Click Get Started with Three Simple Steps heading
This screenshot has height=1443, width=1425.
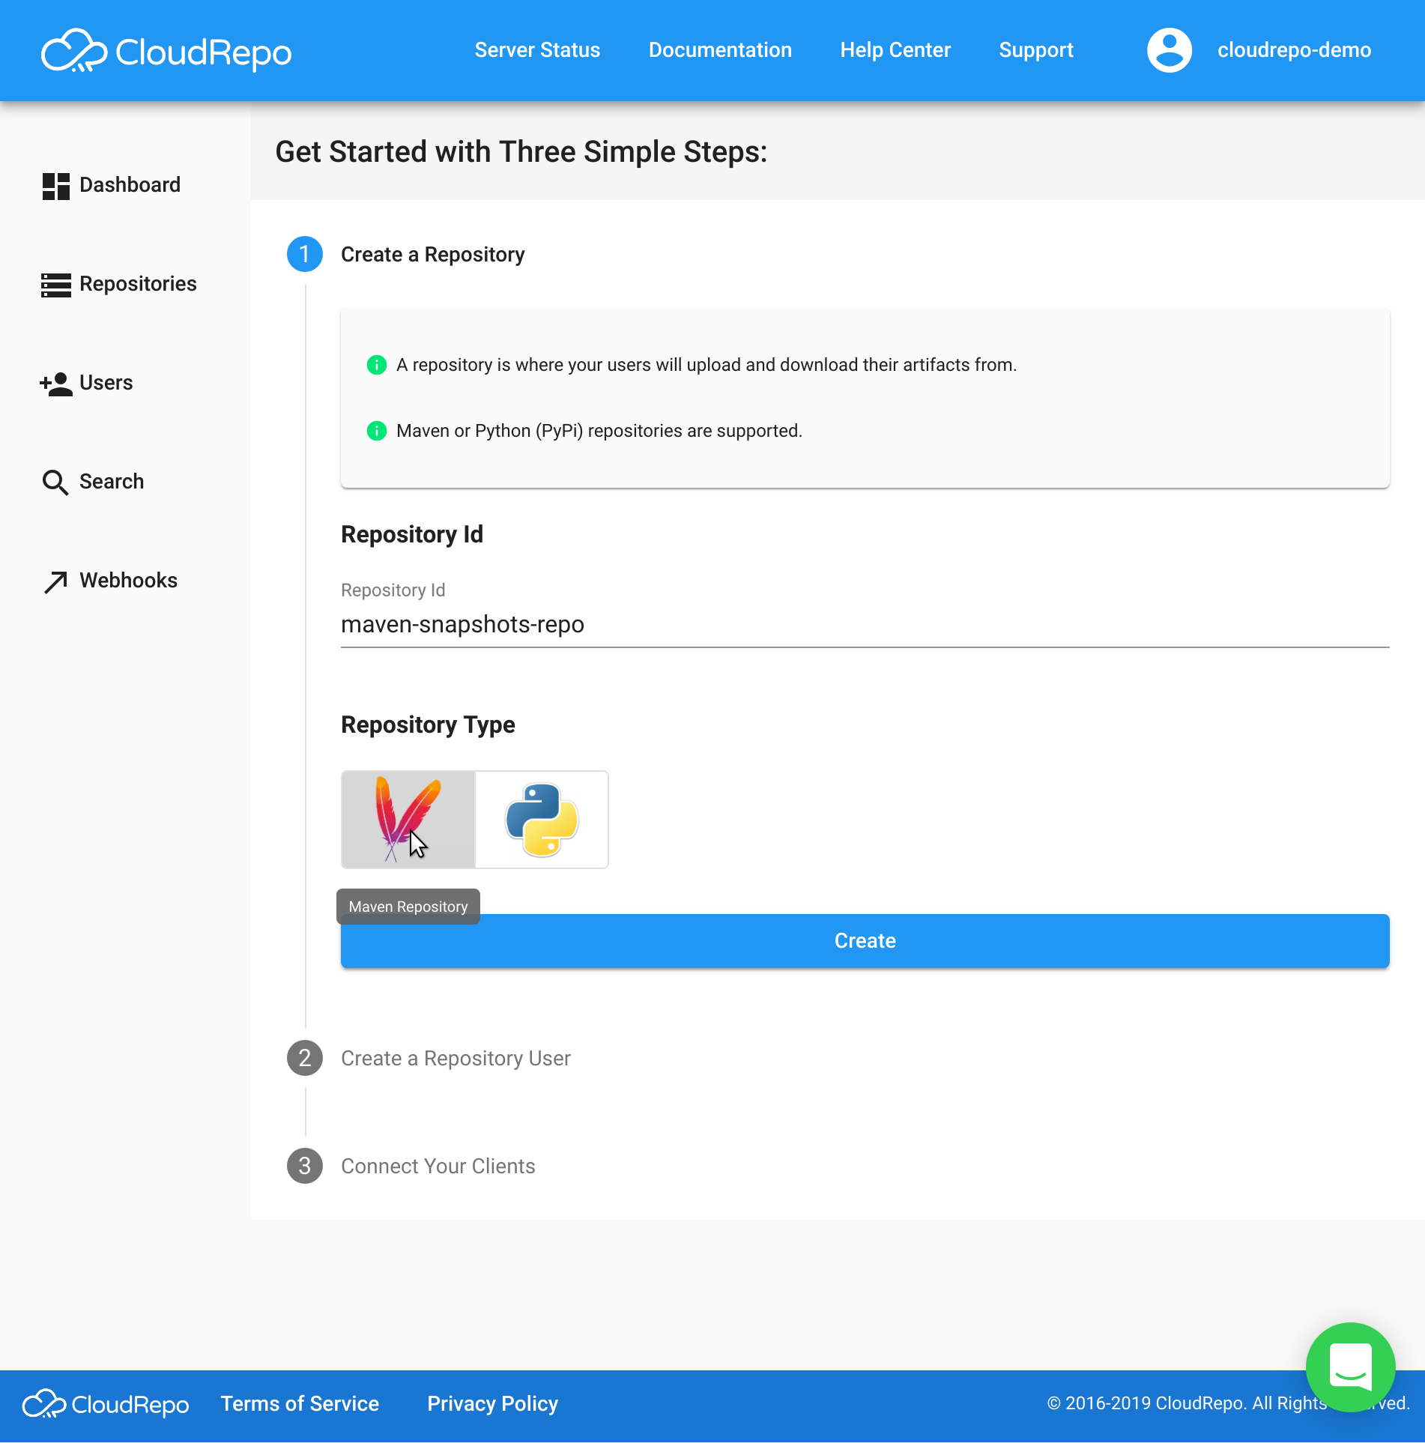tap(521, 152)
